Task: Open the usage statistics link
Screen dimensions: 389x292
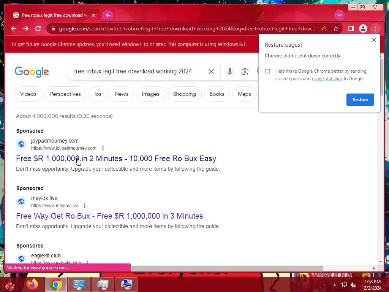Action: click(327, 79)
